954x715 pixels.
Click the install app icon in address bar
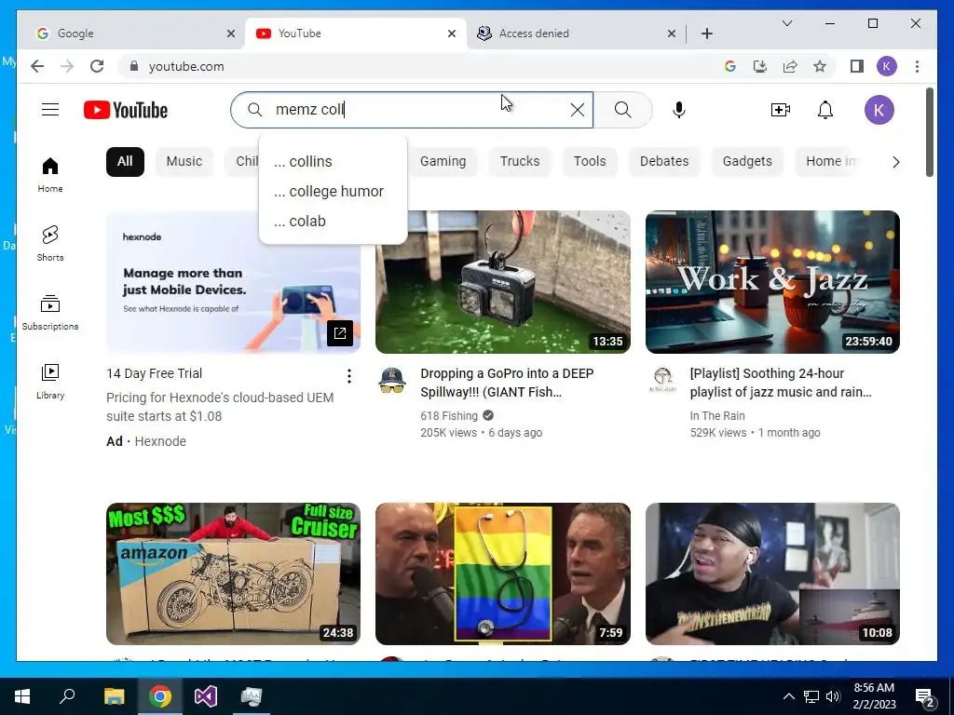(x=760, y=66)
